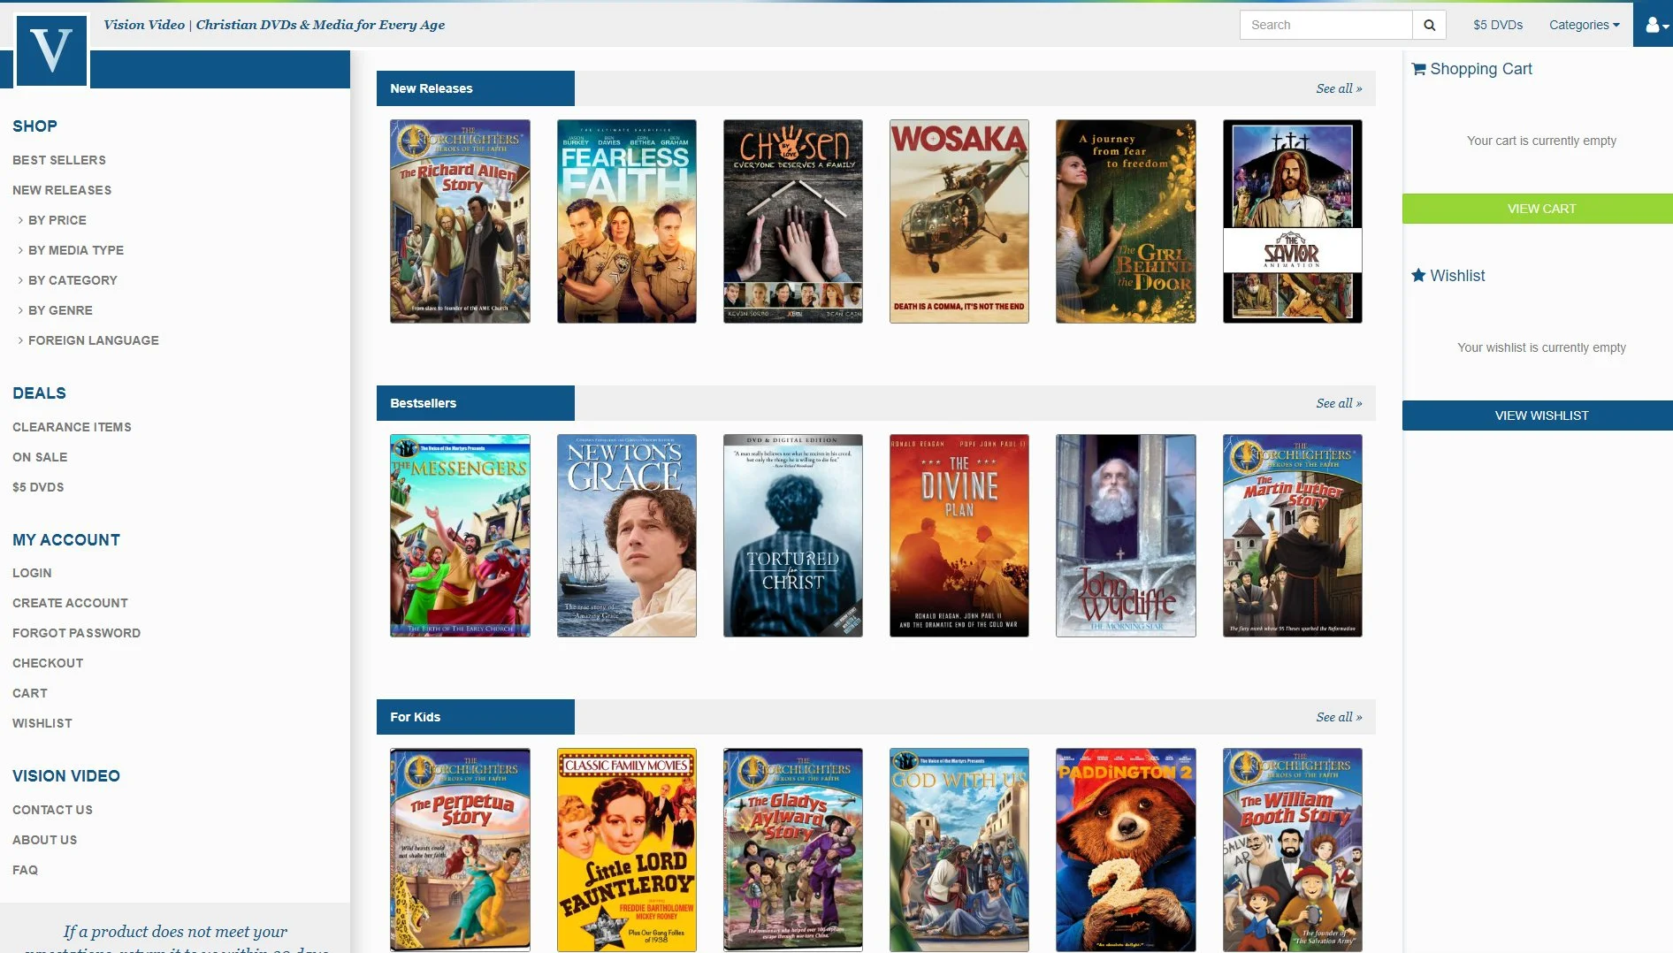Open Little Lord Fauntleroy cover

(x=626, y=850)
